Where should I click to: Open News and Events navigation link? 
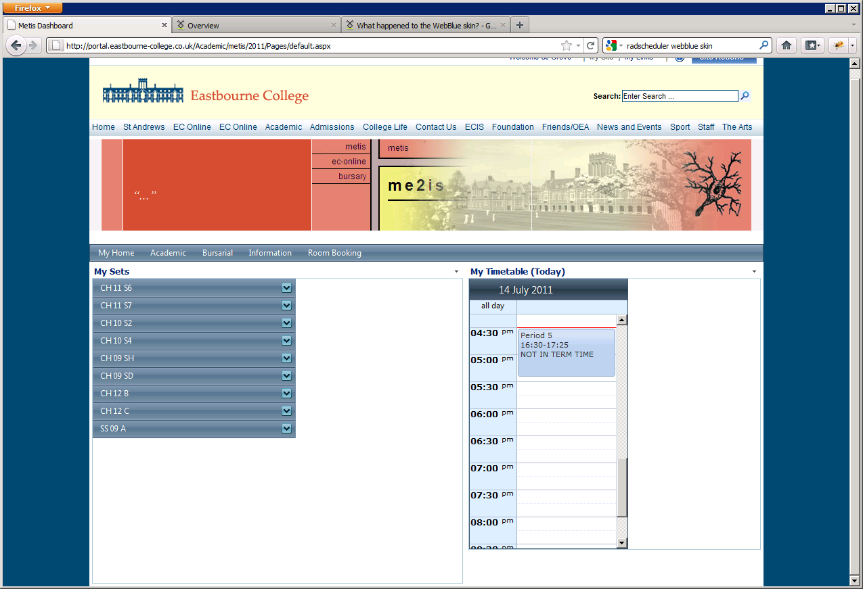[x=629, y=127]
